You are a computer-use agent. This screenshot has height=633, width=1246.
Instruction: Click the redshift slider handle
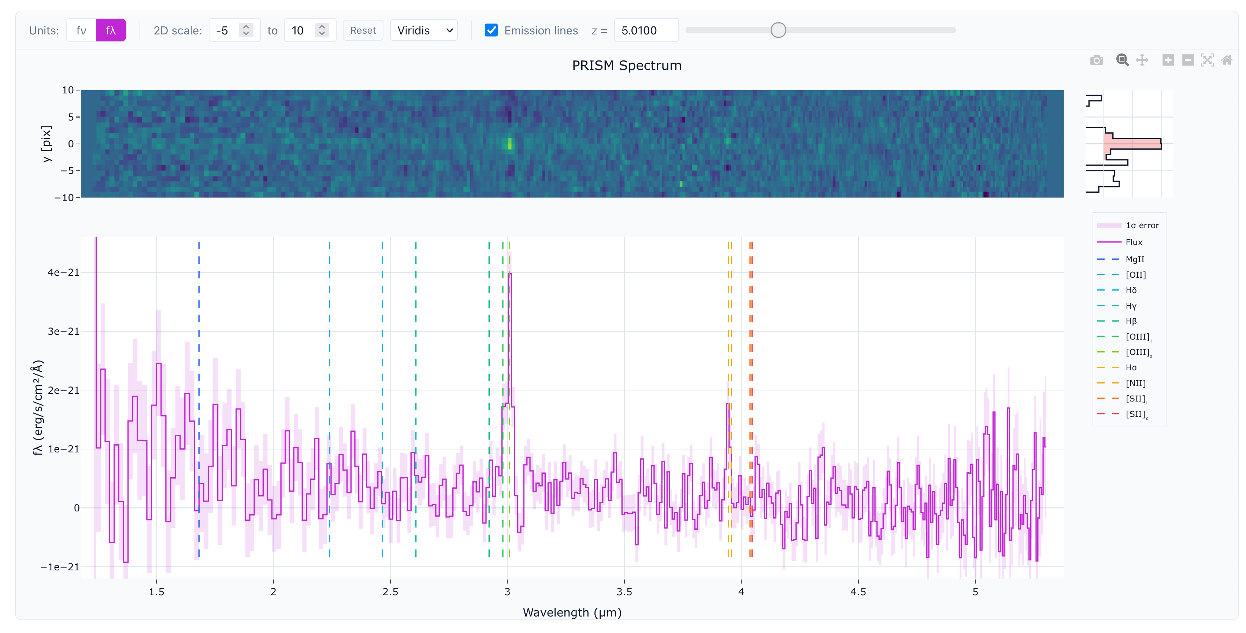pos(778,30)
